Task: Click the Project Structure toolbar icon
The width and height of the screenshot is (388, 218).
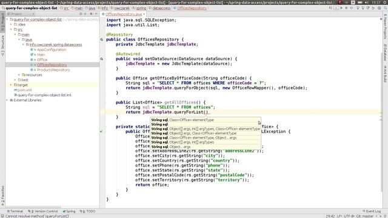Action: click(x=379, y=8)
